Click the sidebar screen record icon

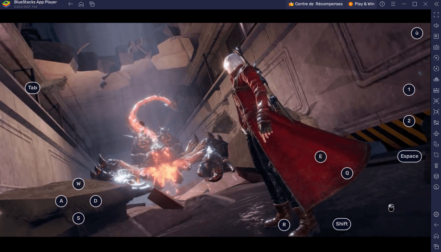(436, 112)
